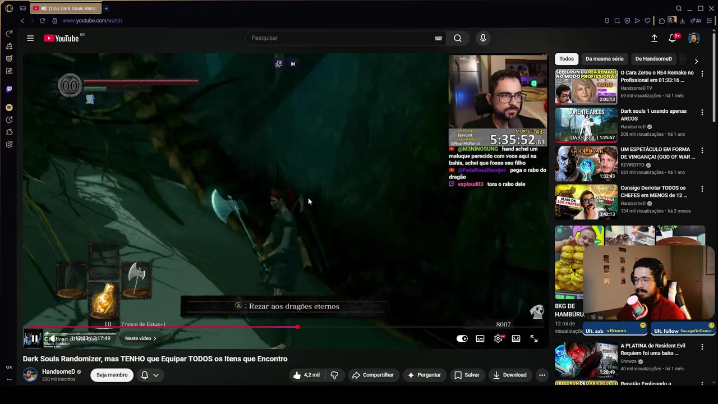This screenshot has width=718, height=404.
Task: Enter fullscreen mode
Action: coord(534,338)
